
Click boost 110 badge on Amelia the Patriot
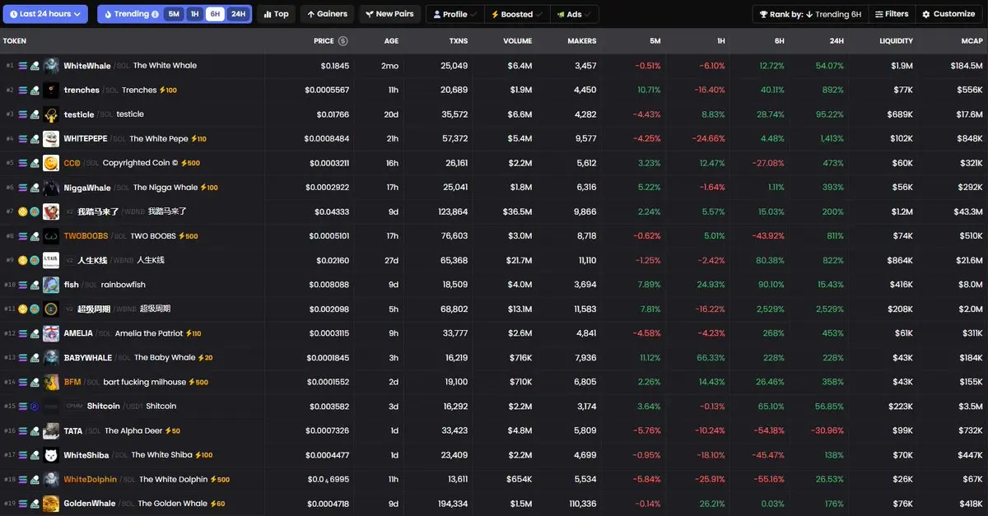click(x=193, y=333)
